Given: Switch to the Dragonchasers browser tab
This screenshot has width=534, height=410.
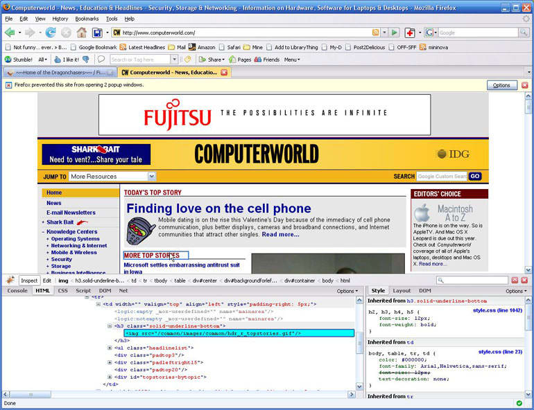Looking at the screenshot, I should tap(60, 73).
